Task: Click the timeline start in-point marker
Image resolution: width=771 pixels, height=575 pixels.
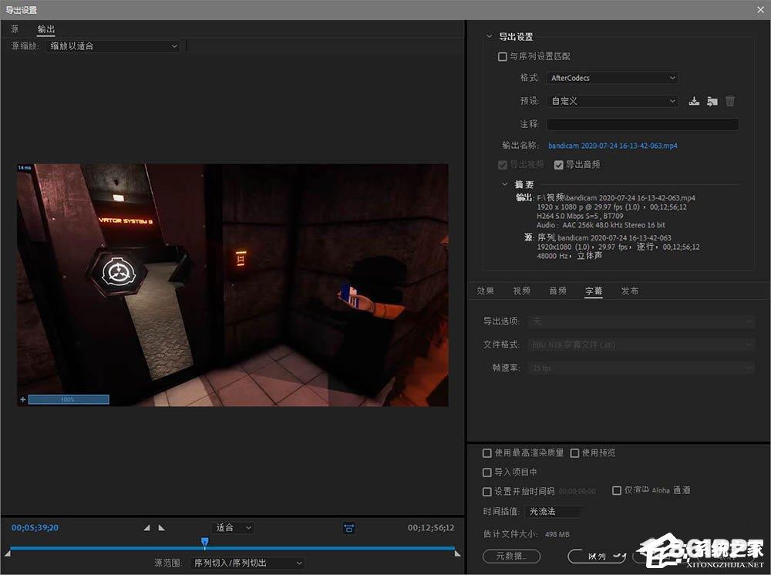Action: pyautogui.click(x=7, y=554)
